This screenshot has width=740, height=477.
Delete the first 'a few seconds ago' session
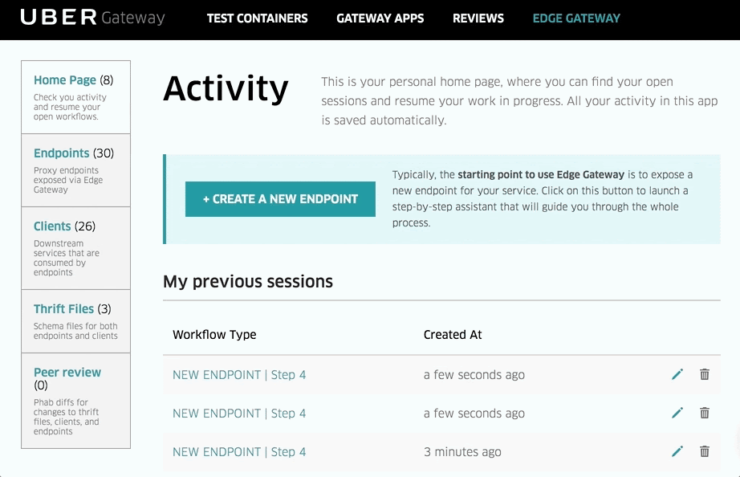(705, 374)
